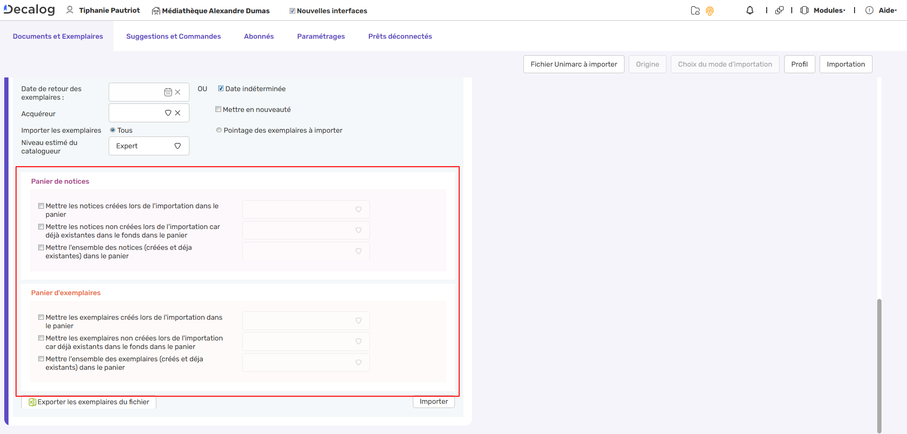Open the Suggestions et Commandes tab
The width and height of the screenshot is (907, 434).
(x=173, y=36)
